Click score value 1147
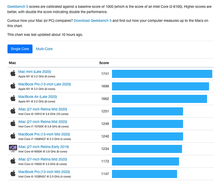The width and height of the screenshot is (219, 182). (x=105, y=174)
